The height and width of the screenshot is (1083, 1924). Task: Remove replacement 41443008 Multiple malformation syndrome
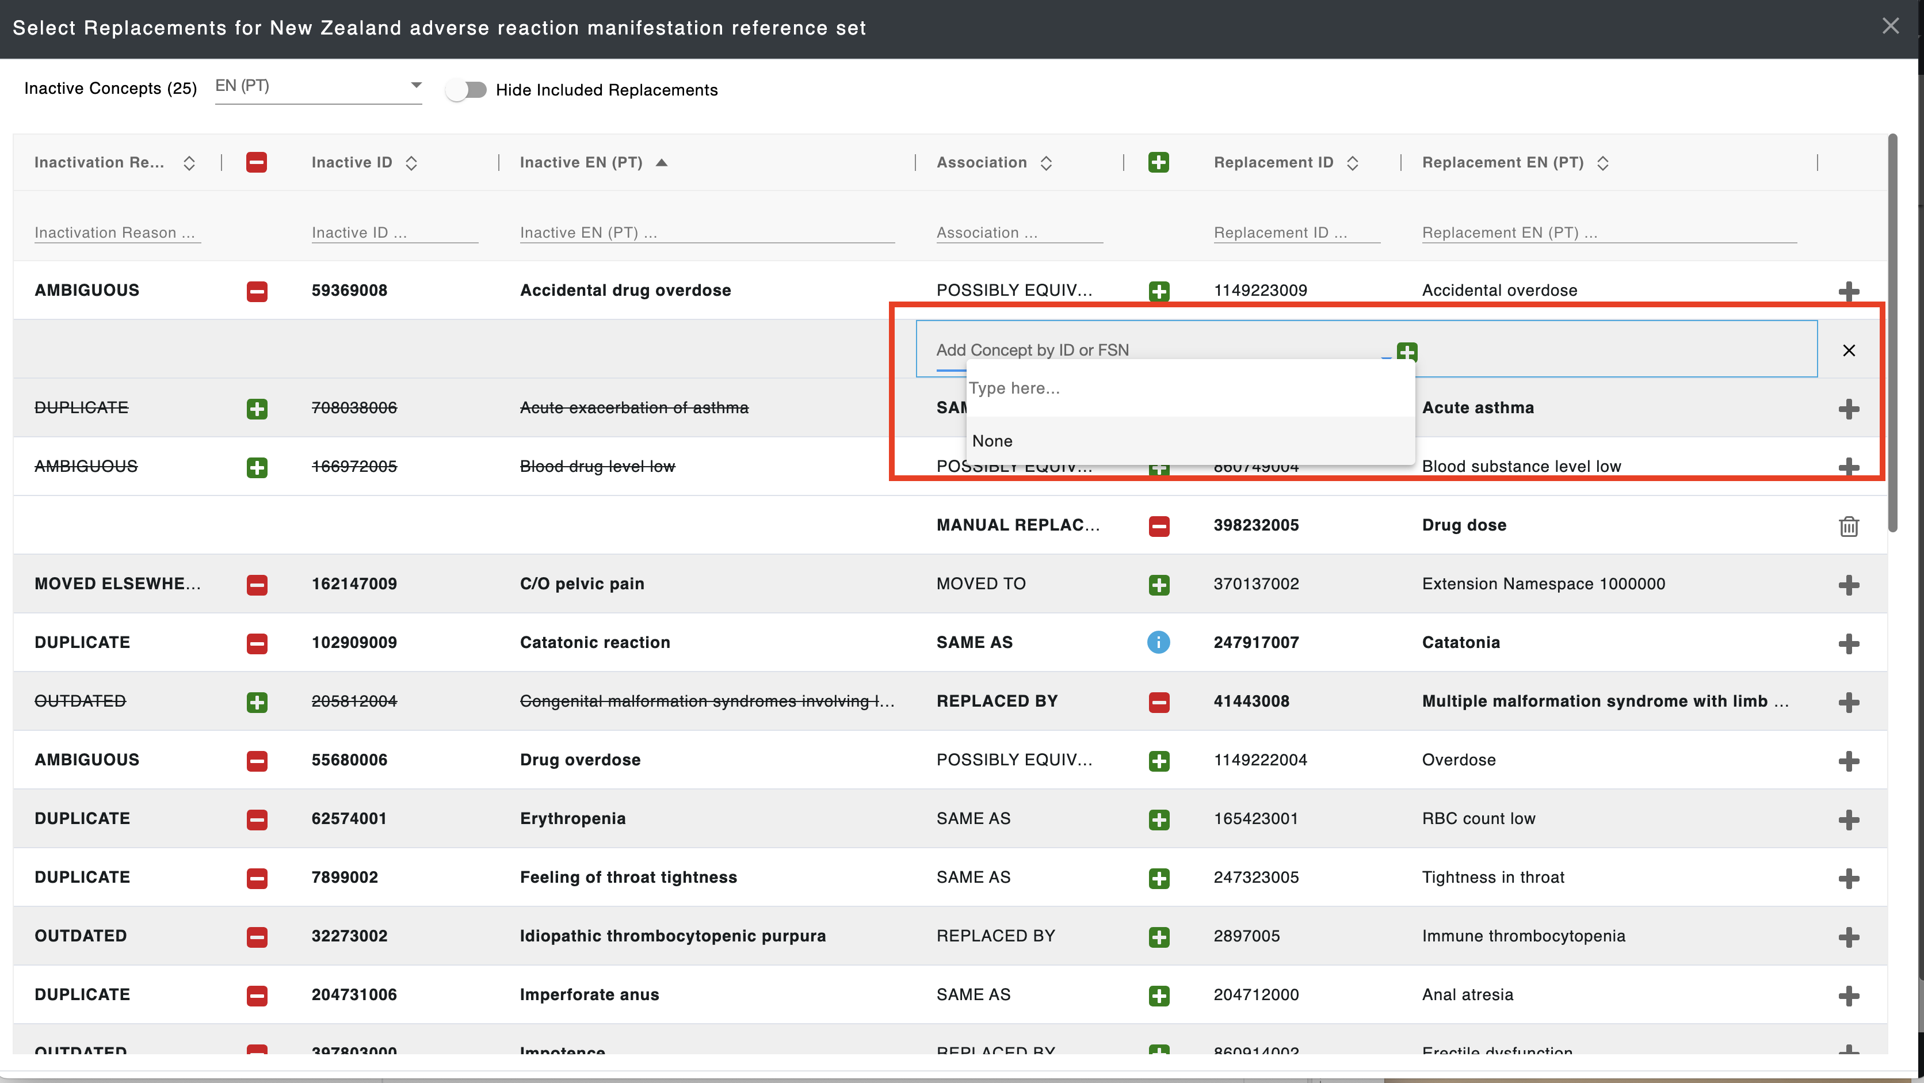pos(1159,701)
